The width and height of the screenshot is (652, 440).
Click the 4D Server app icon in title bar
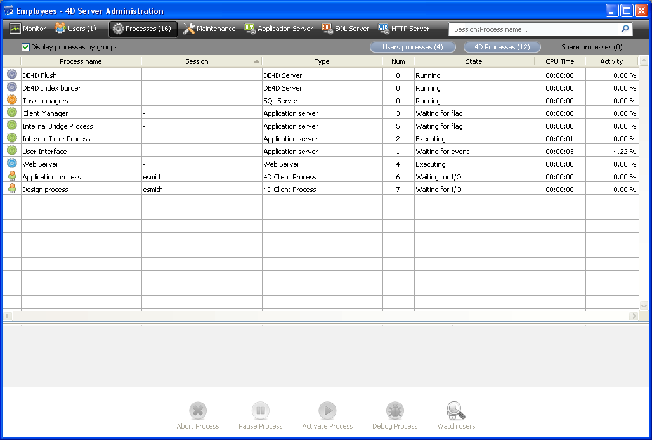point(8,11)
